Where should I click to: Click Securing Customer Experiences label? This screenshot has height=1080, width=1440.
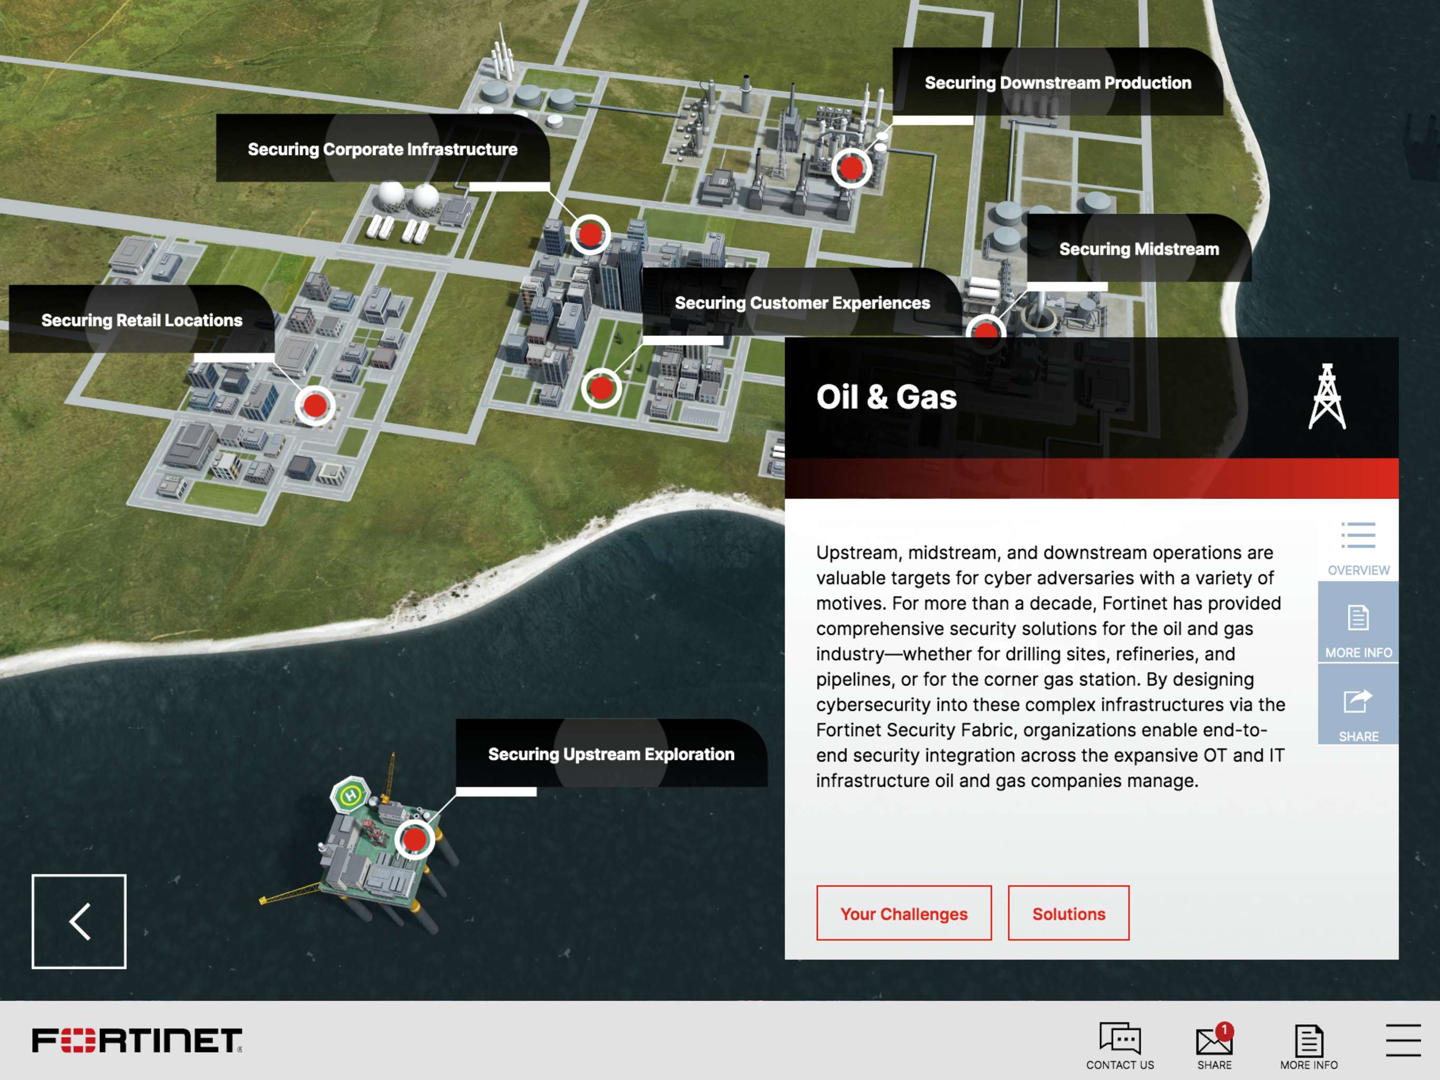tap(802, 303)
